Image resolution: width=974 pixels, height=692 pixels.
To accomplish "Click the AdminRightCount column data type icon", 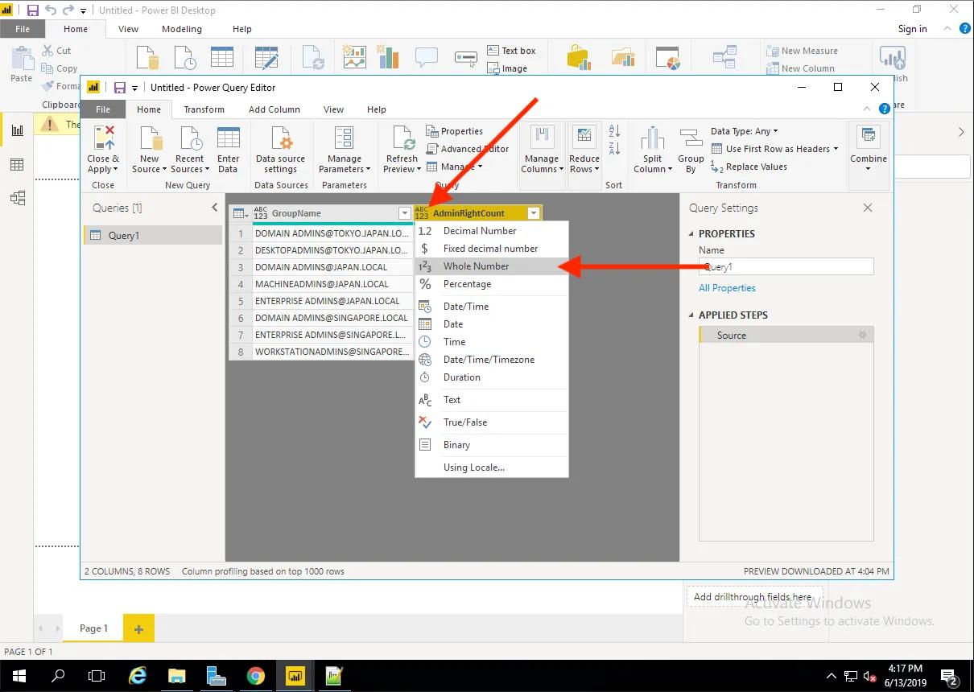I will point(422,213).
